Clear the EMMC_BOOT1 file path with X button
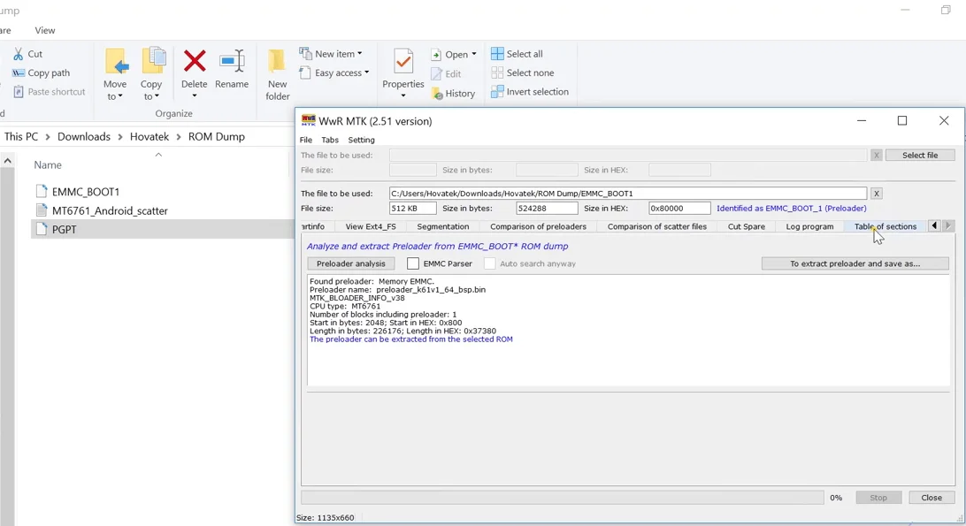Viewport: 966px width, 526px height. [877, 194]
